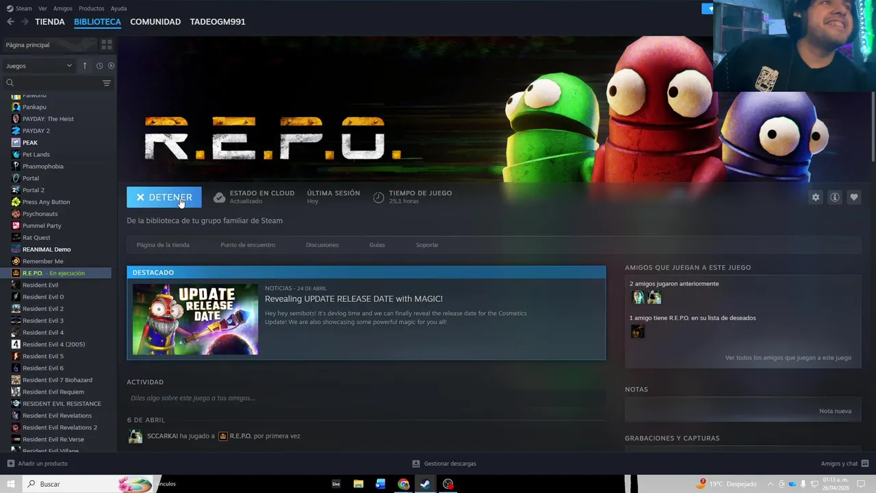
Task: Click the sort order up-arrow icon
Action: pos(85,66)
